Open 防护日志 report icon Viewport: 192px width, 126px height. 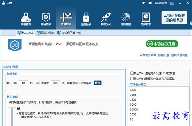point(146,19)
